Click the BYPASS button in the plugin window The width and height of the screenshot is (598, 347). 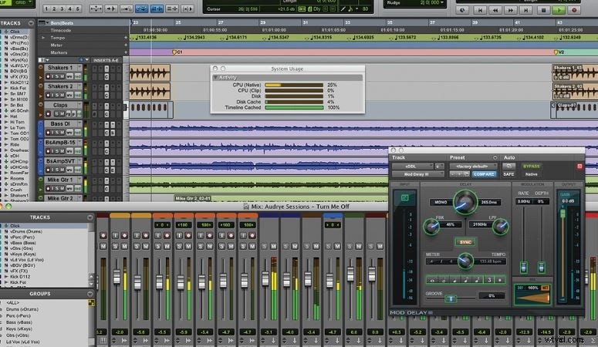(532, 165)
